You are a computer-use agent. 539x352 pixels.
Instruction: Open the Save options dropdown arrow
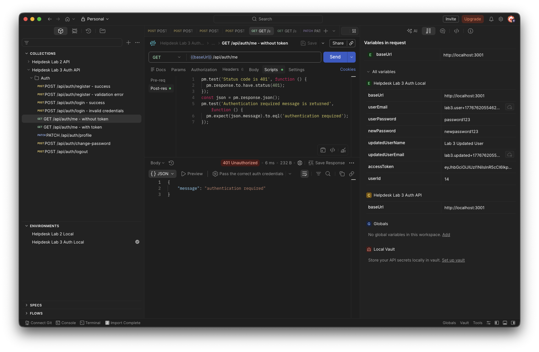(323, 43)
